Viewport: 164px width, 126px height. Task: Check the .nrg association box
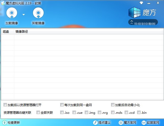(x=99, y=112)
